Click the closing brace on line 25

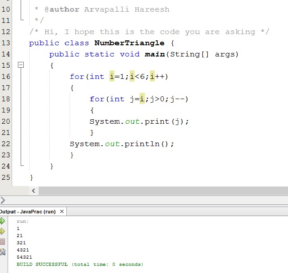31,178
